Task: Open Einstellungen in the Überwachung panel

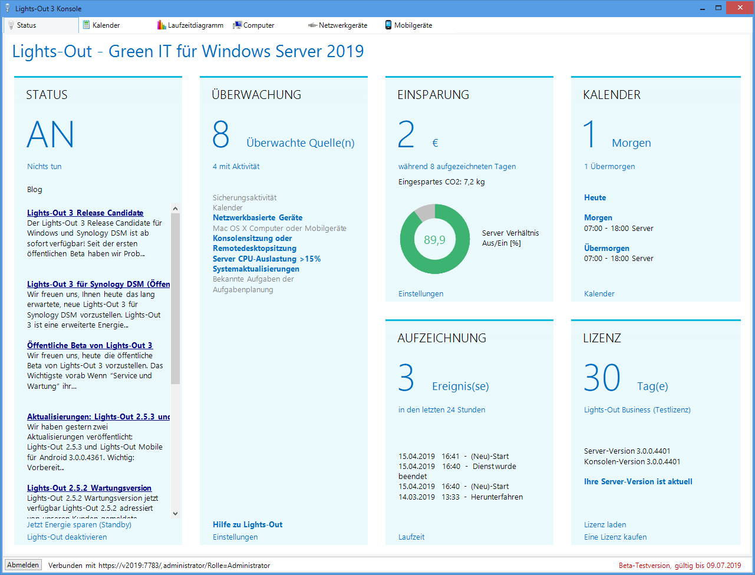Action: [235, 537]
